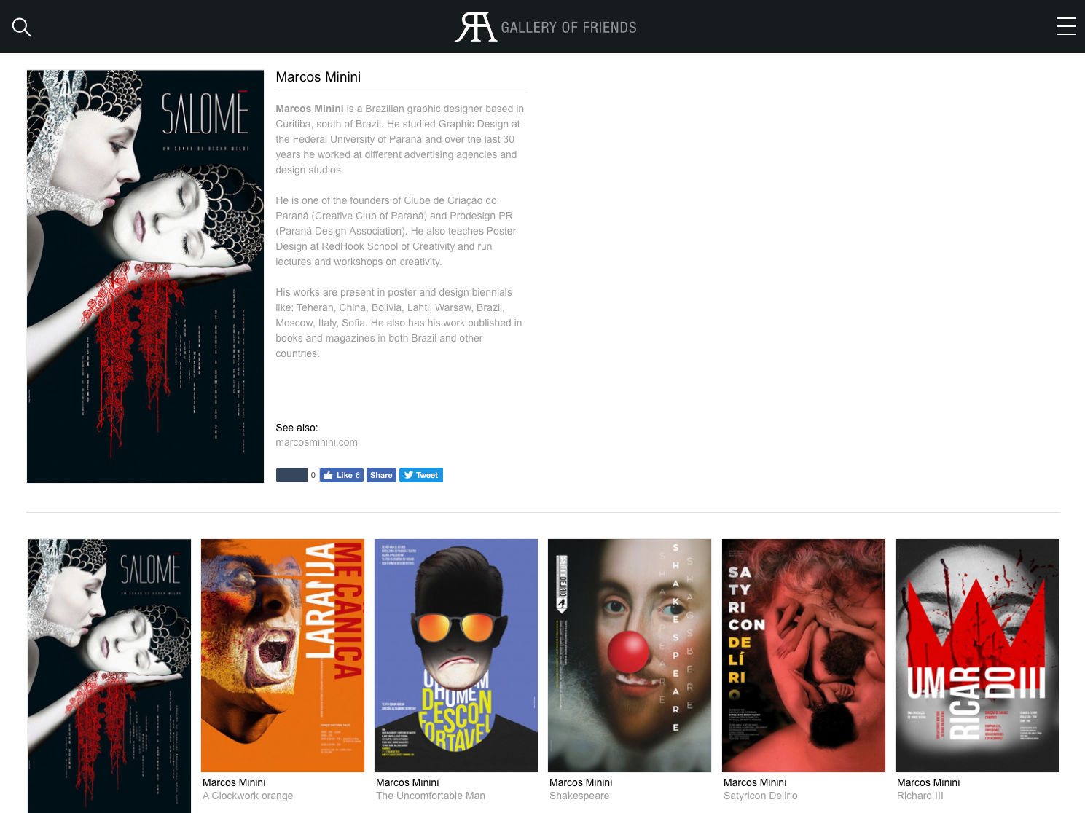Click the 'A Clockwork orange' caption
This screenshot has height=813, width=1085.
pos(248,796)
